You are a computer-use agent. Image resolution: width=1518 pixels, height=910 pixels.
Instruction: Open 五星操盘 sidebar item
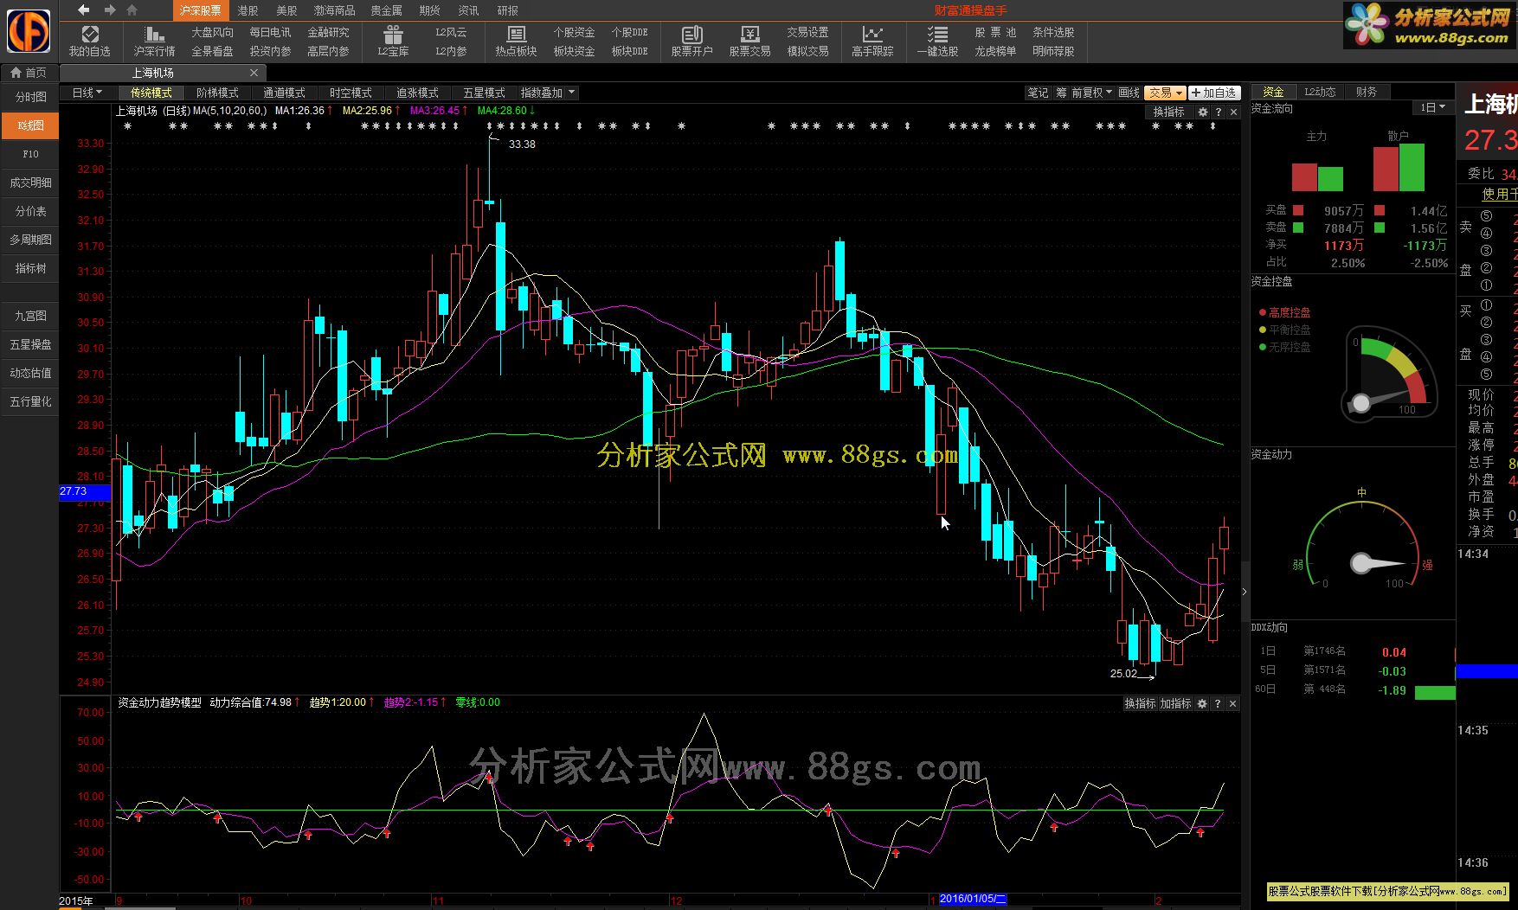30,344
